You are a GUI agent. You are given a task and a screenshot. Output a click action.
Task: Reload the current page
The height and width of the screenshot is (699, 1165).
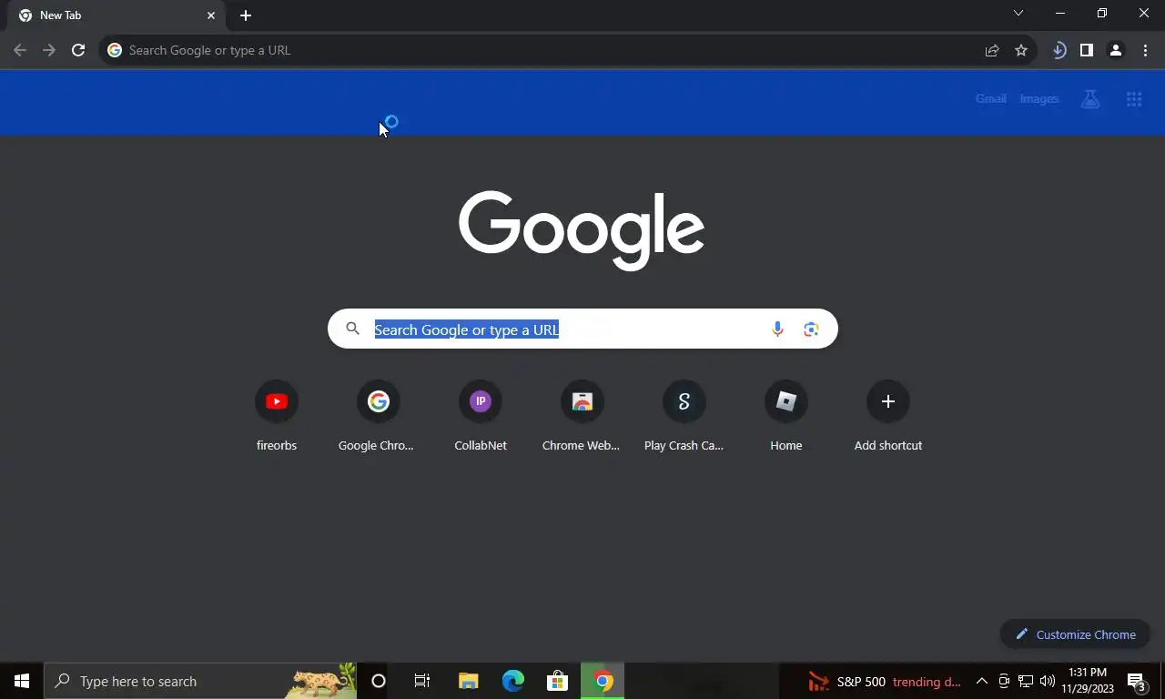pyautogui.click(x=78, y=50)
